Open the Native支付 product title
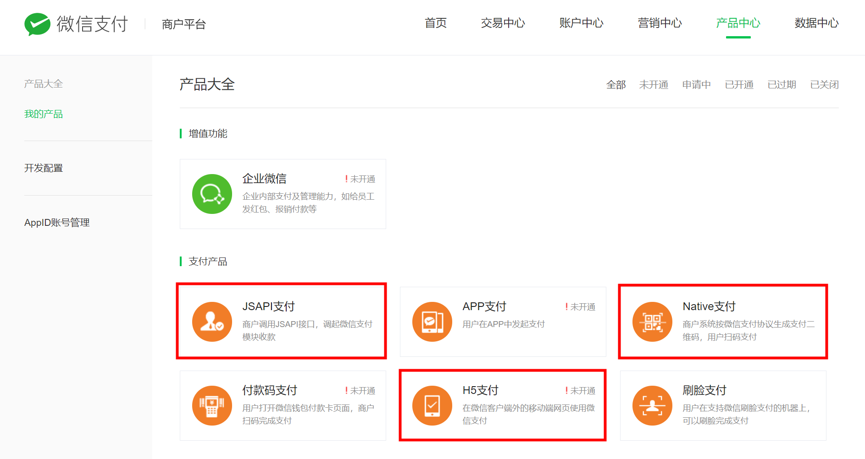Screen dimensions: 865x459 tap(709, 306)
